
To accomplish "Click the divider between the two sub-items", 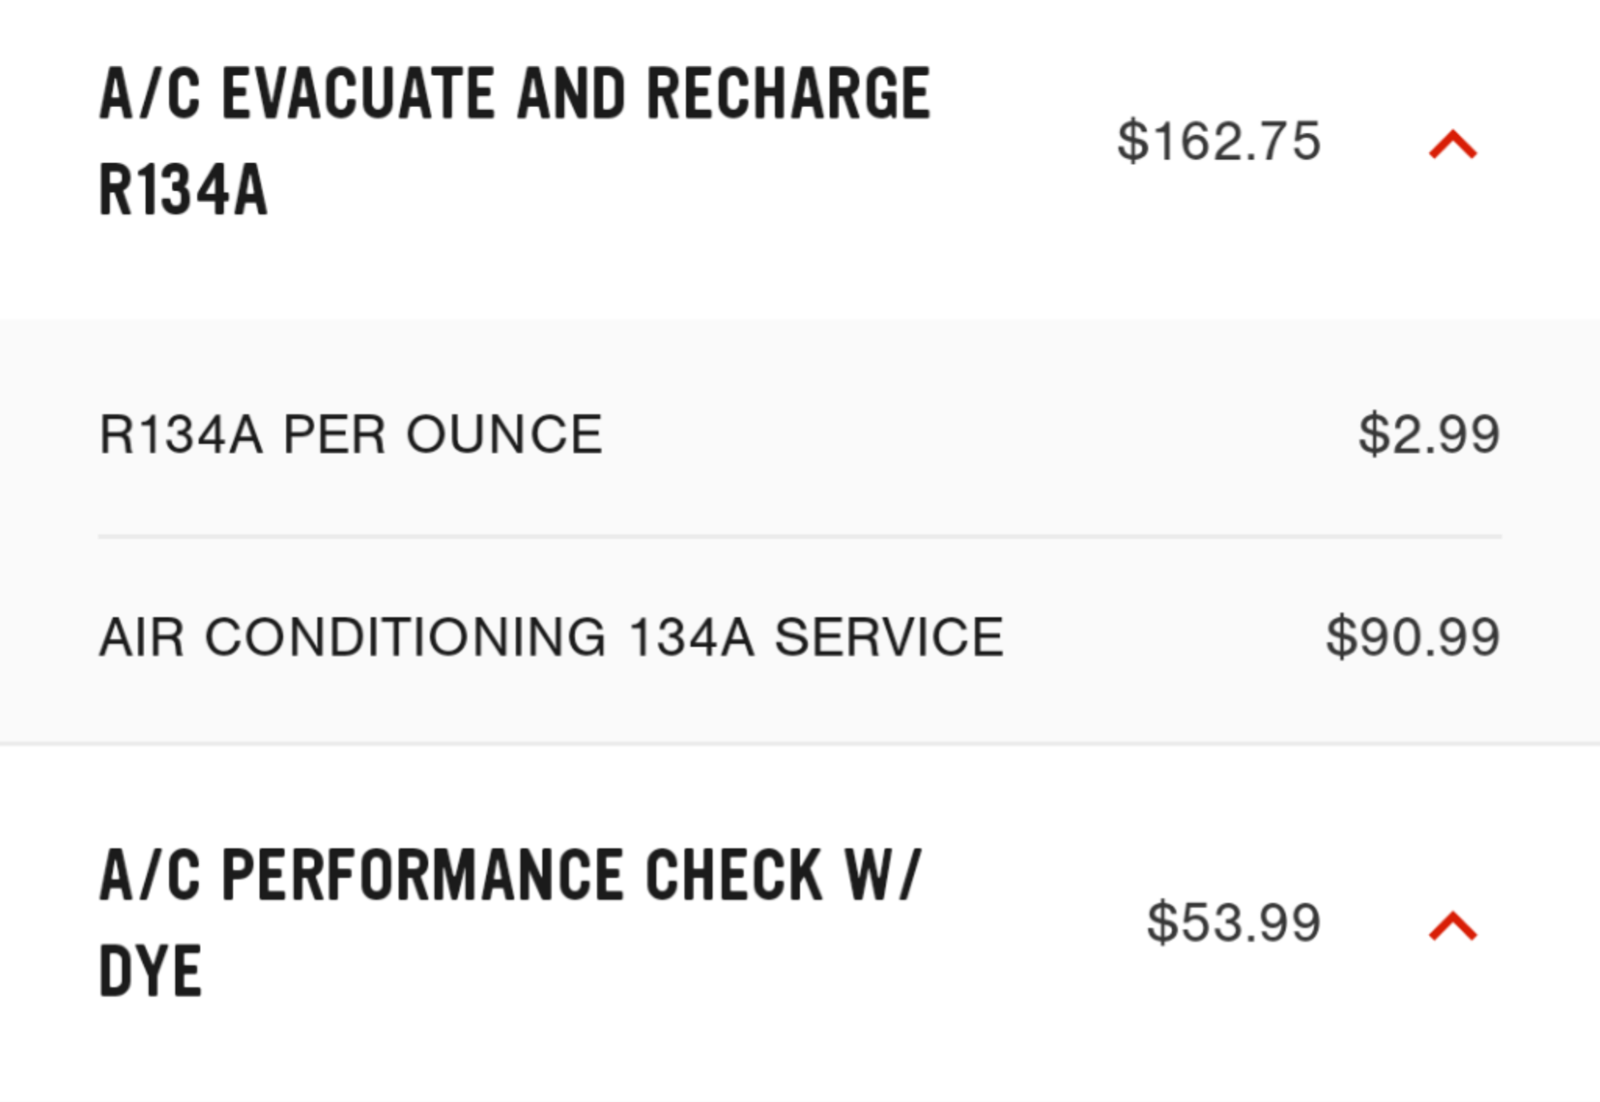I will click(x=800, y=537).
